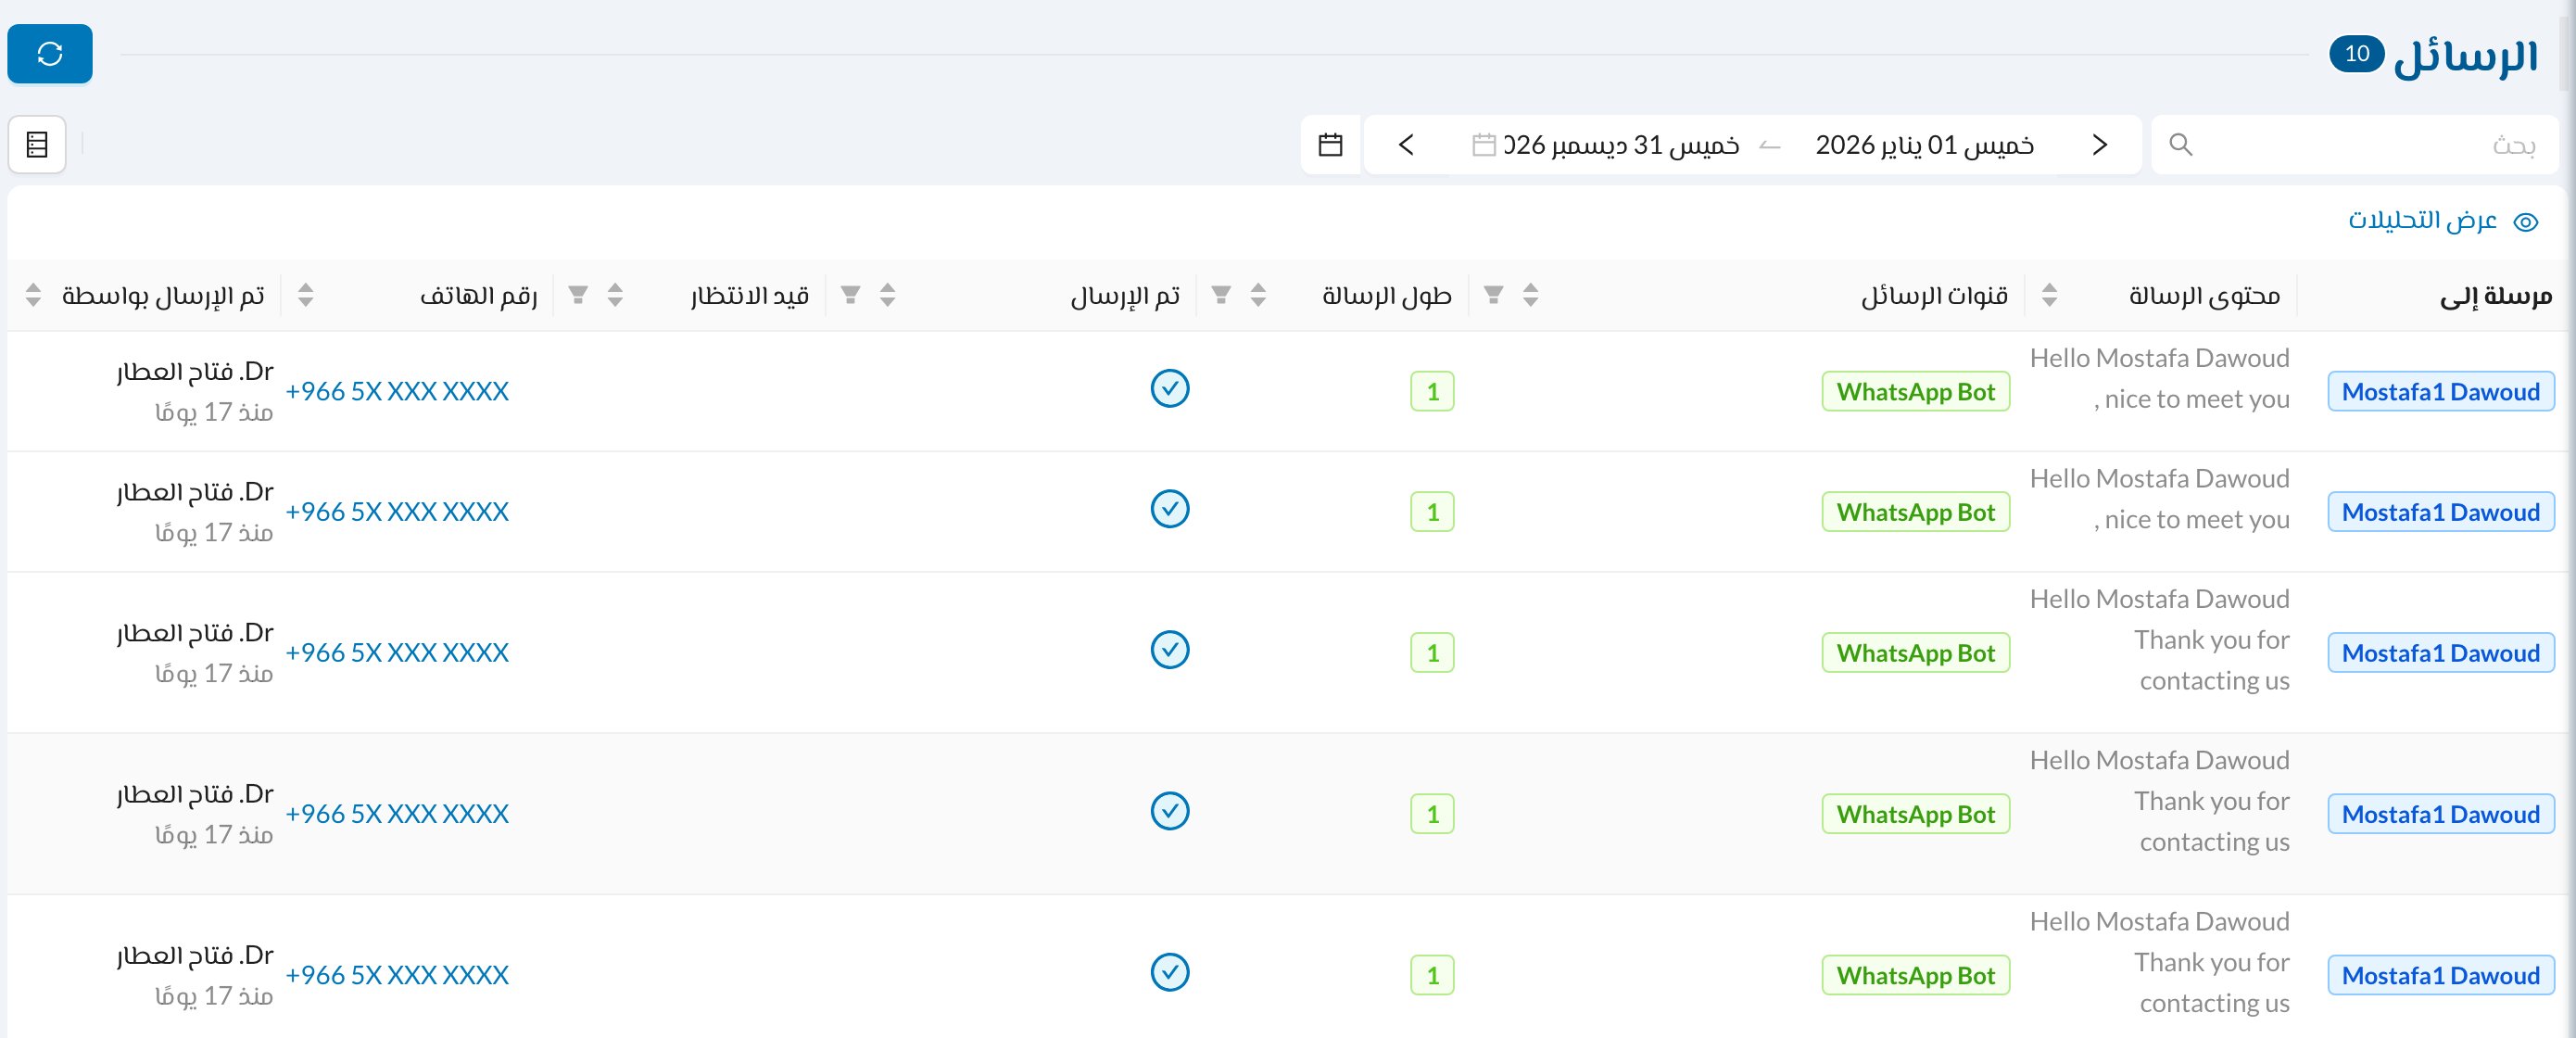This screenshot has width=2576, height=1038.
Task: Click the refresh button
Action: [x=50, y=54]
